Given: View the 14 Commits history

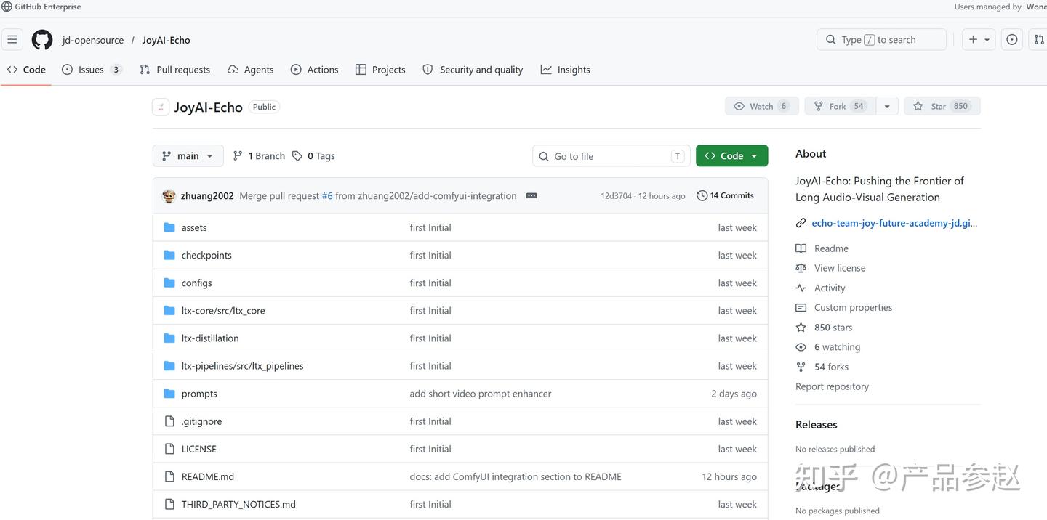Looking at the screenshot, I should (x=725, y=196).
